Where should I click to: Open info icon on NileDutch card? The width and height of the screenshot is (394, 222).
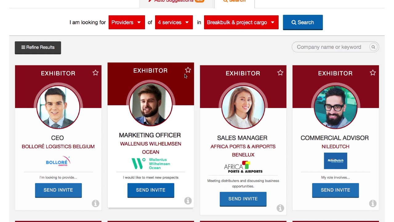(x=373, y=203)
